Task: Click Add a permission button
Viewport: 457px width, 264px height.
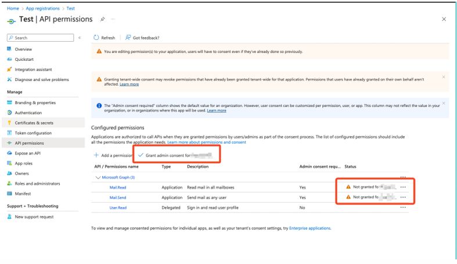Action: click(113, 155)
